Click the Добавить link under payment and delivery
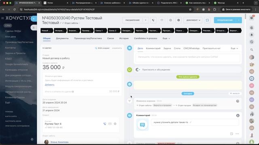259x145 pixels. click(49, 85)
